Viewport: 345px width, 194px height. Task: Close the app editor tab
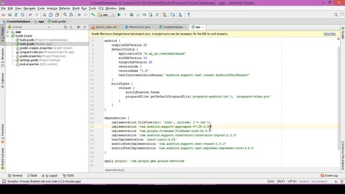click(203, 27)
